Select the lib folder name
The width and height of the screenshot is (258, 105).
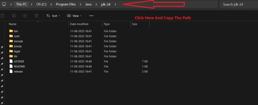click(x=15, y=56)
